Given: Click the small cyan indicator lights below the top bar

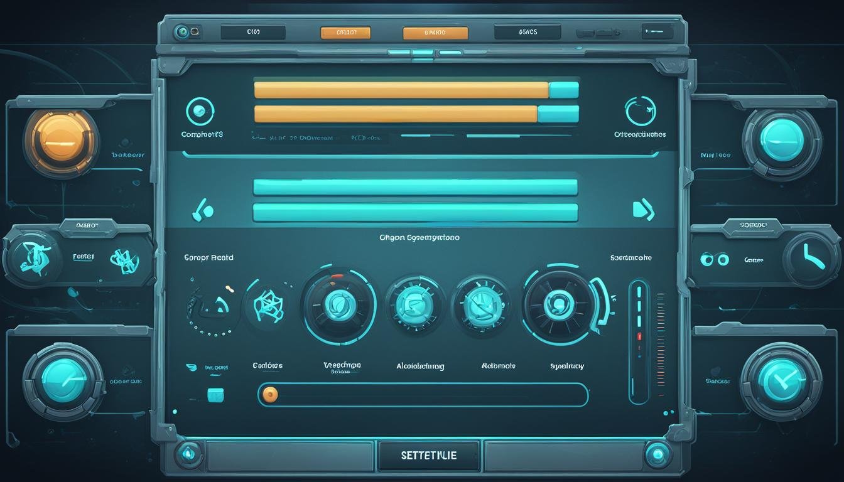Looking at the screenshot, I should coord(425,53).
